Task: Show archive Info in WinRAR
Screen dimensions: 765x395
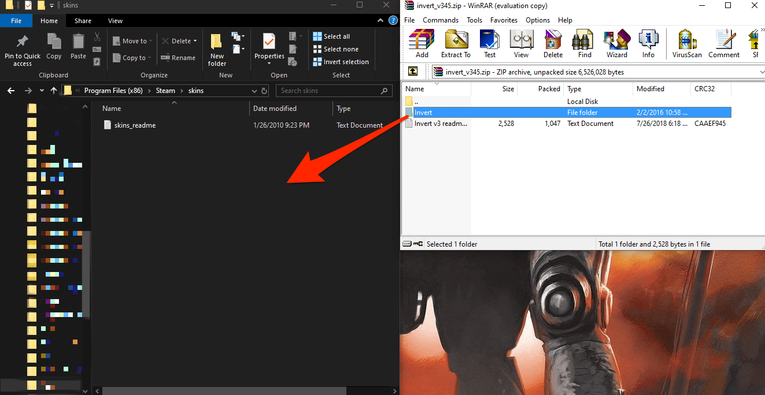Action: click(x=648, y=44)
